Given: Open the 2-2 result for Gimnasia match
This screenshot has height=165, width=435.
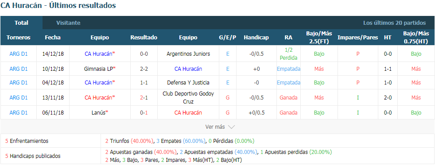Looking at the screenshot, I should tap(144, 69).
